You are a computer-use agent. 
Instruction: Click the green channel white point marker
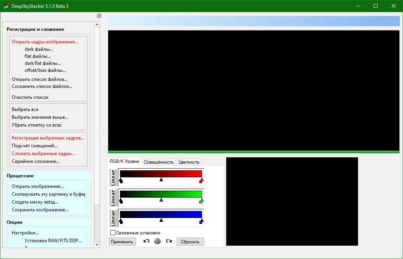click(x=201, y=201)
